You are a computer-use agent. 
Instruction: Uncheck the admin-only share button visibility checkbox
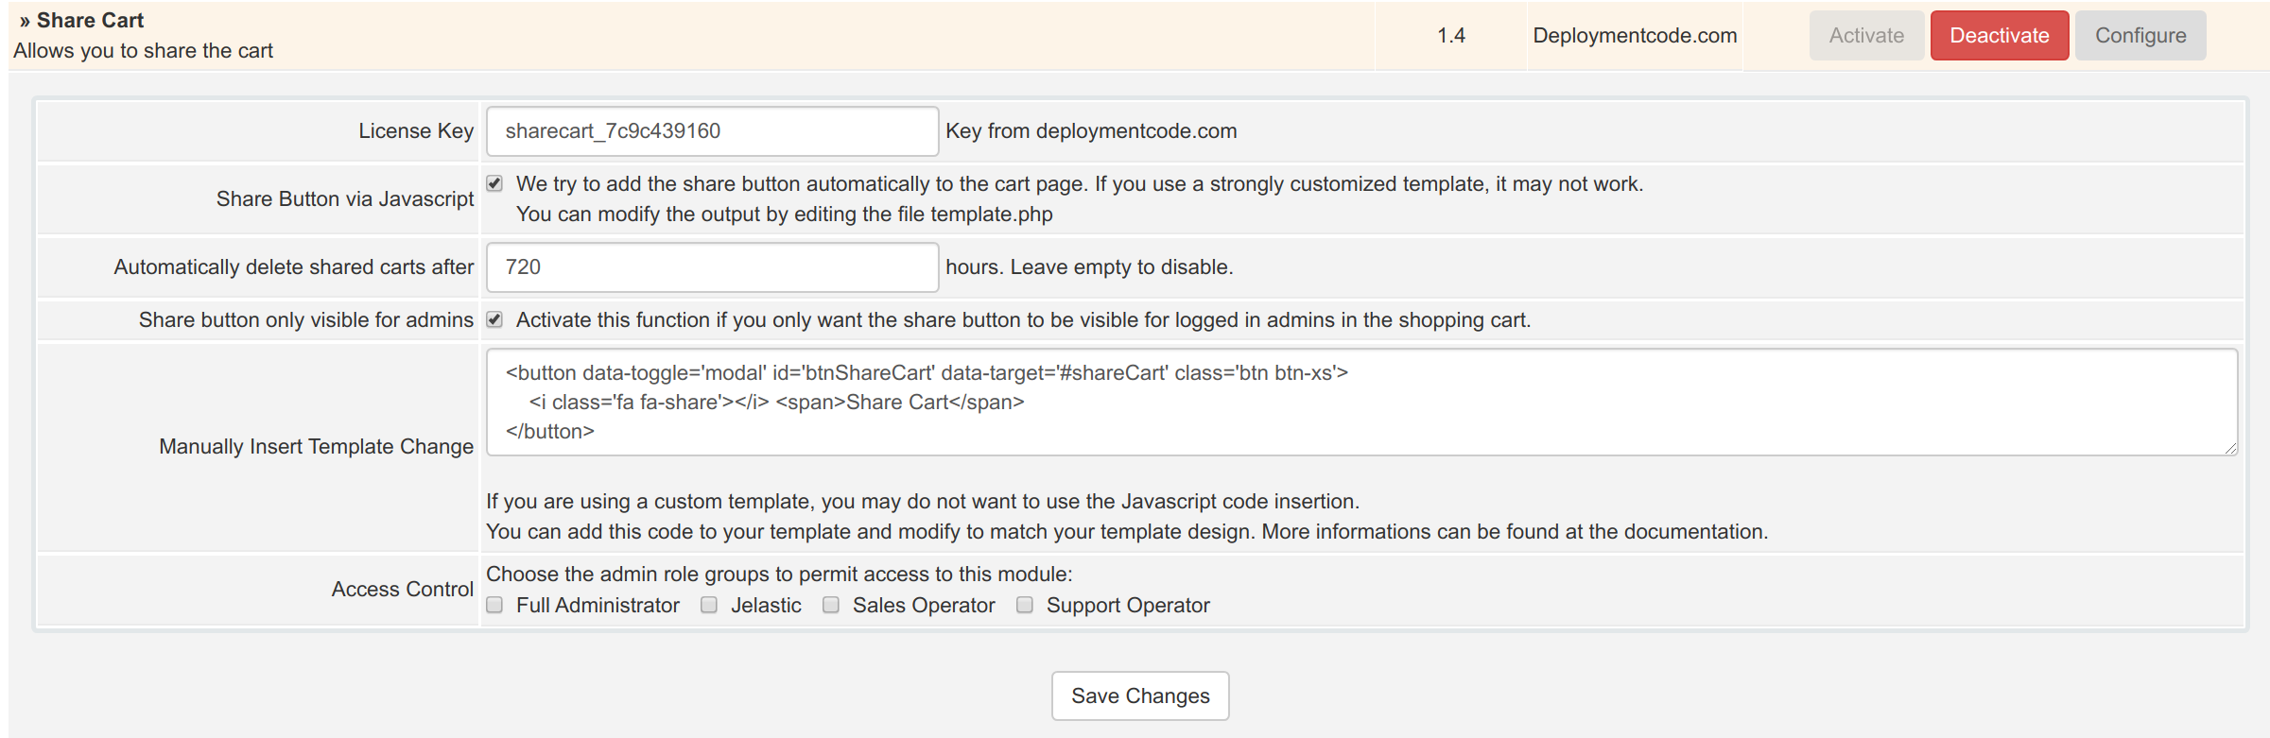tap(494, 319)
